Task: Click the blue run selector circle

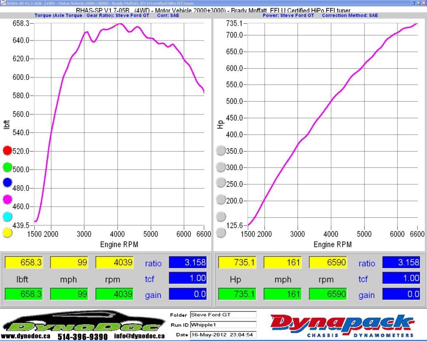Action: click(8, 182)
